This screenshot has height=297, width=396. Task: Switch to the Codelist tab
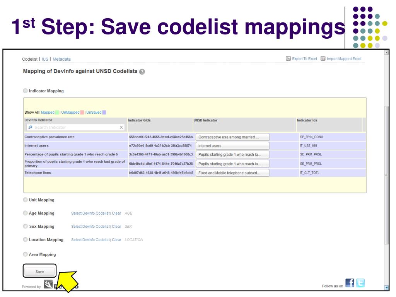[x=30, y=59]
